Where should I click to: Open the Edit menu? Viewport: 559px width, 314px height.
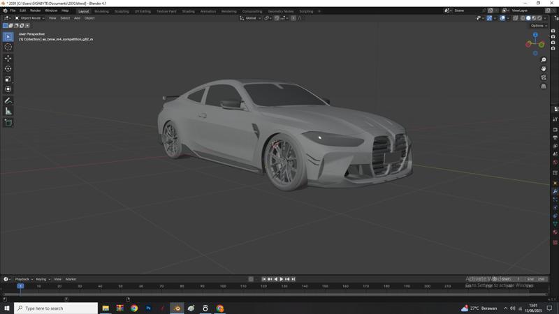pos(22,10)
